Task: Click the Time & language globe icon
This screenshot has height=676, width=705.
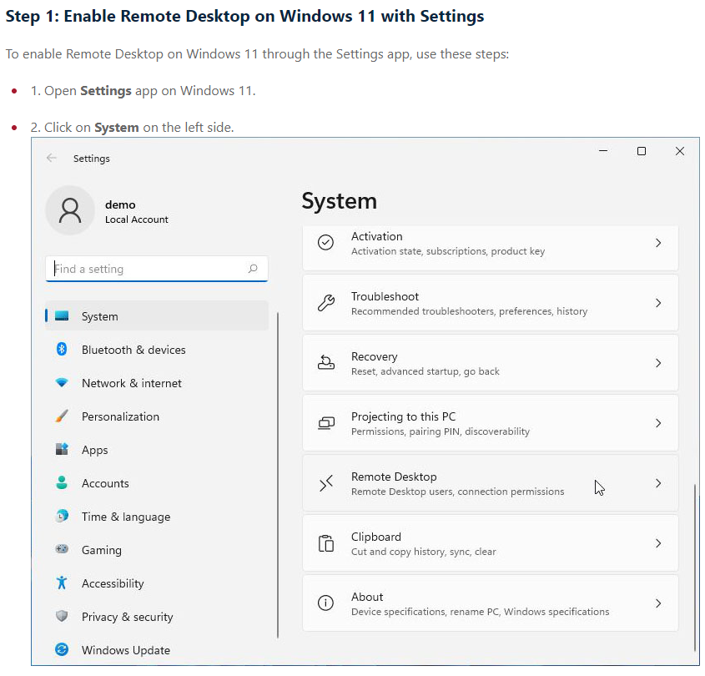Action: point(62,516)
